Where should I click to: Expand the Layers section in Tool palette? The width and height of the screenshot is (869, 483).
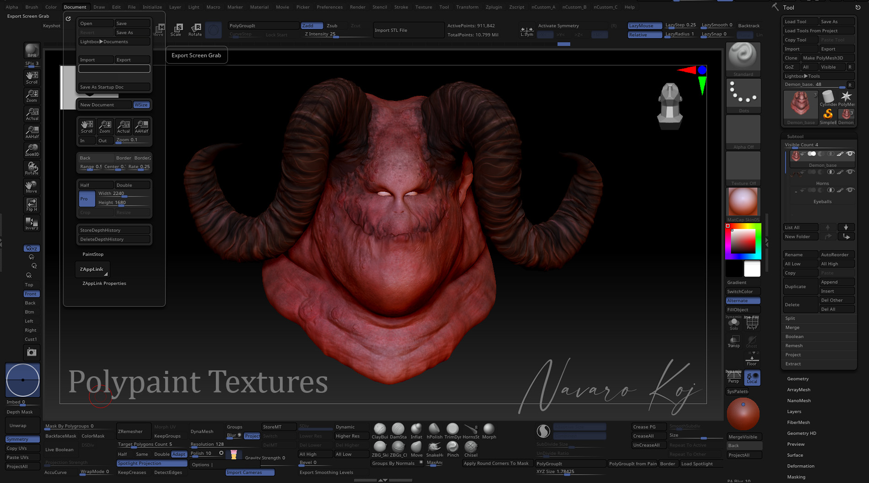pyautogui.click(x=794, y=412)
